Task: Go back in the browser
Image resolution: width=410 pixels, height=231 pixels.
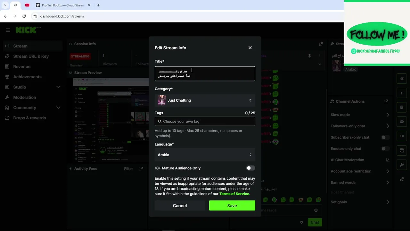Action: 6,16
